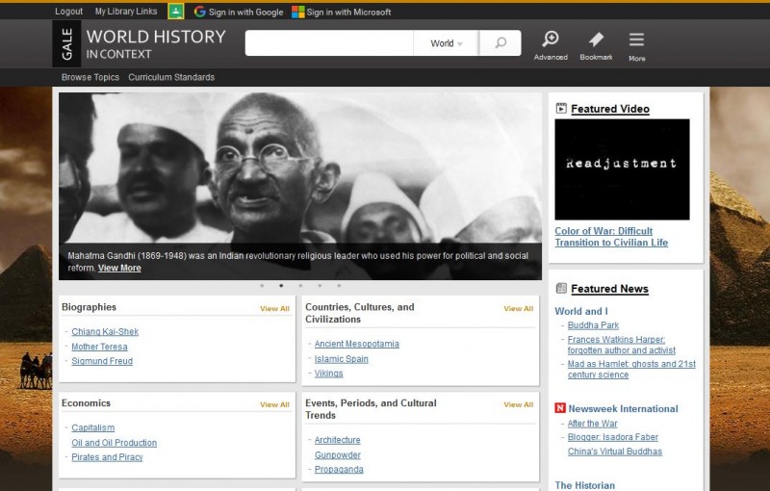
Task: View All Countries, Cultures, and Civilizations
Action: tap(519, 308)
